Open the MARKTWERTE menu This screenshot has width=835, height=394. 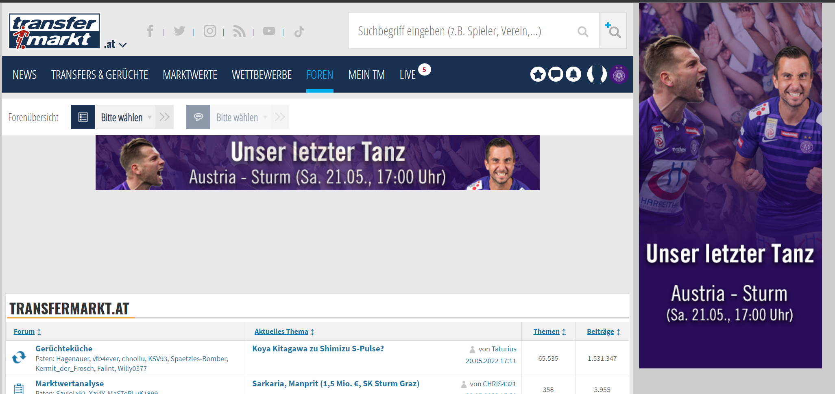pos(190,75)
